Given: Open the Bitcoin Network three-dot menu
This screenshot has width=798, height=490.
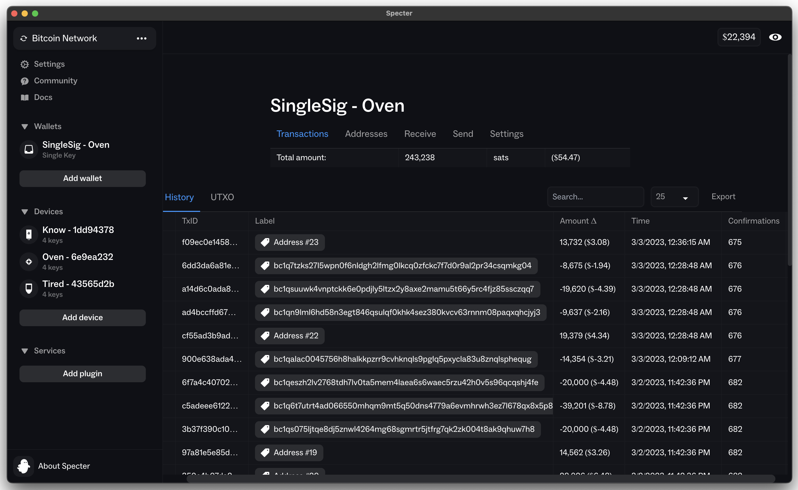Looking at the screenshot, I should coord(141,38).
